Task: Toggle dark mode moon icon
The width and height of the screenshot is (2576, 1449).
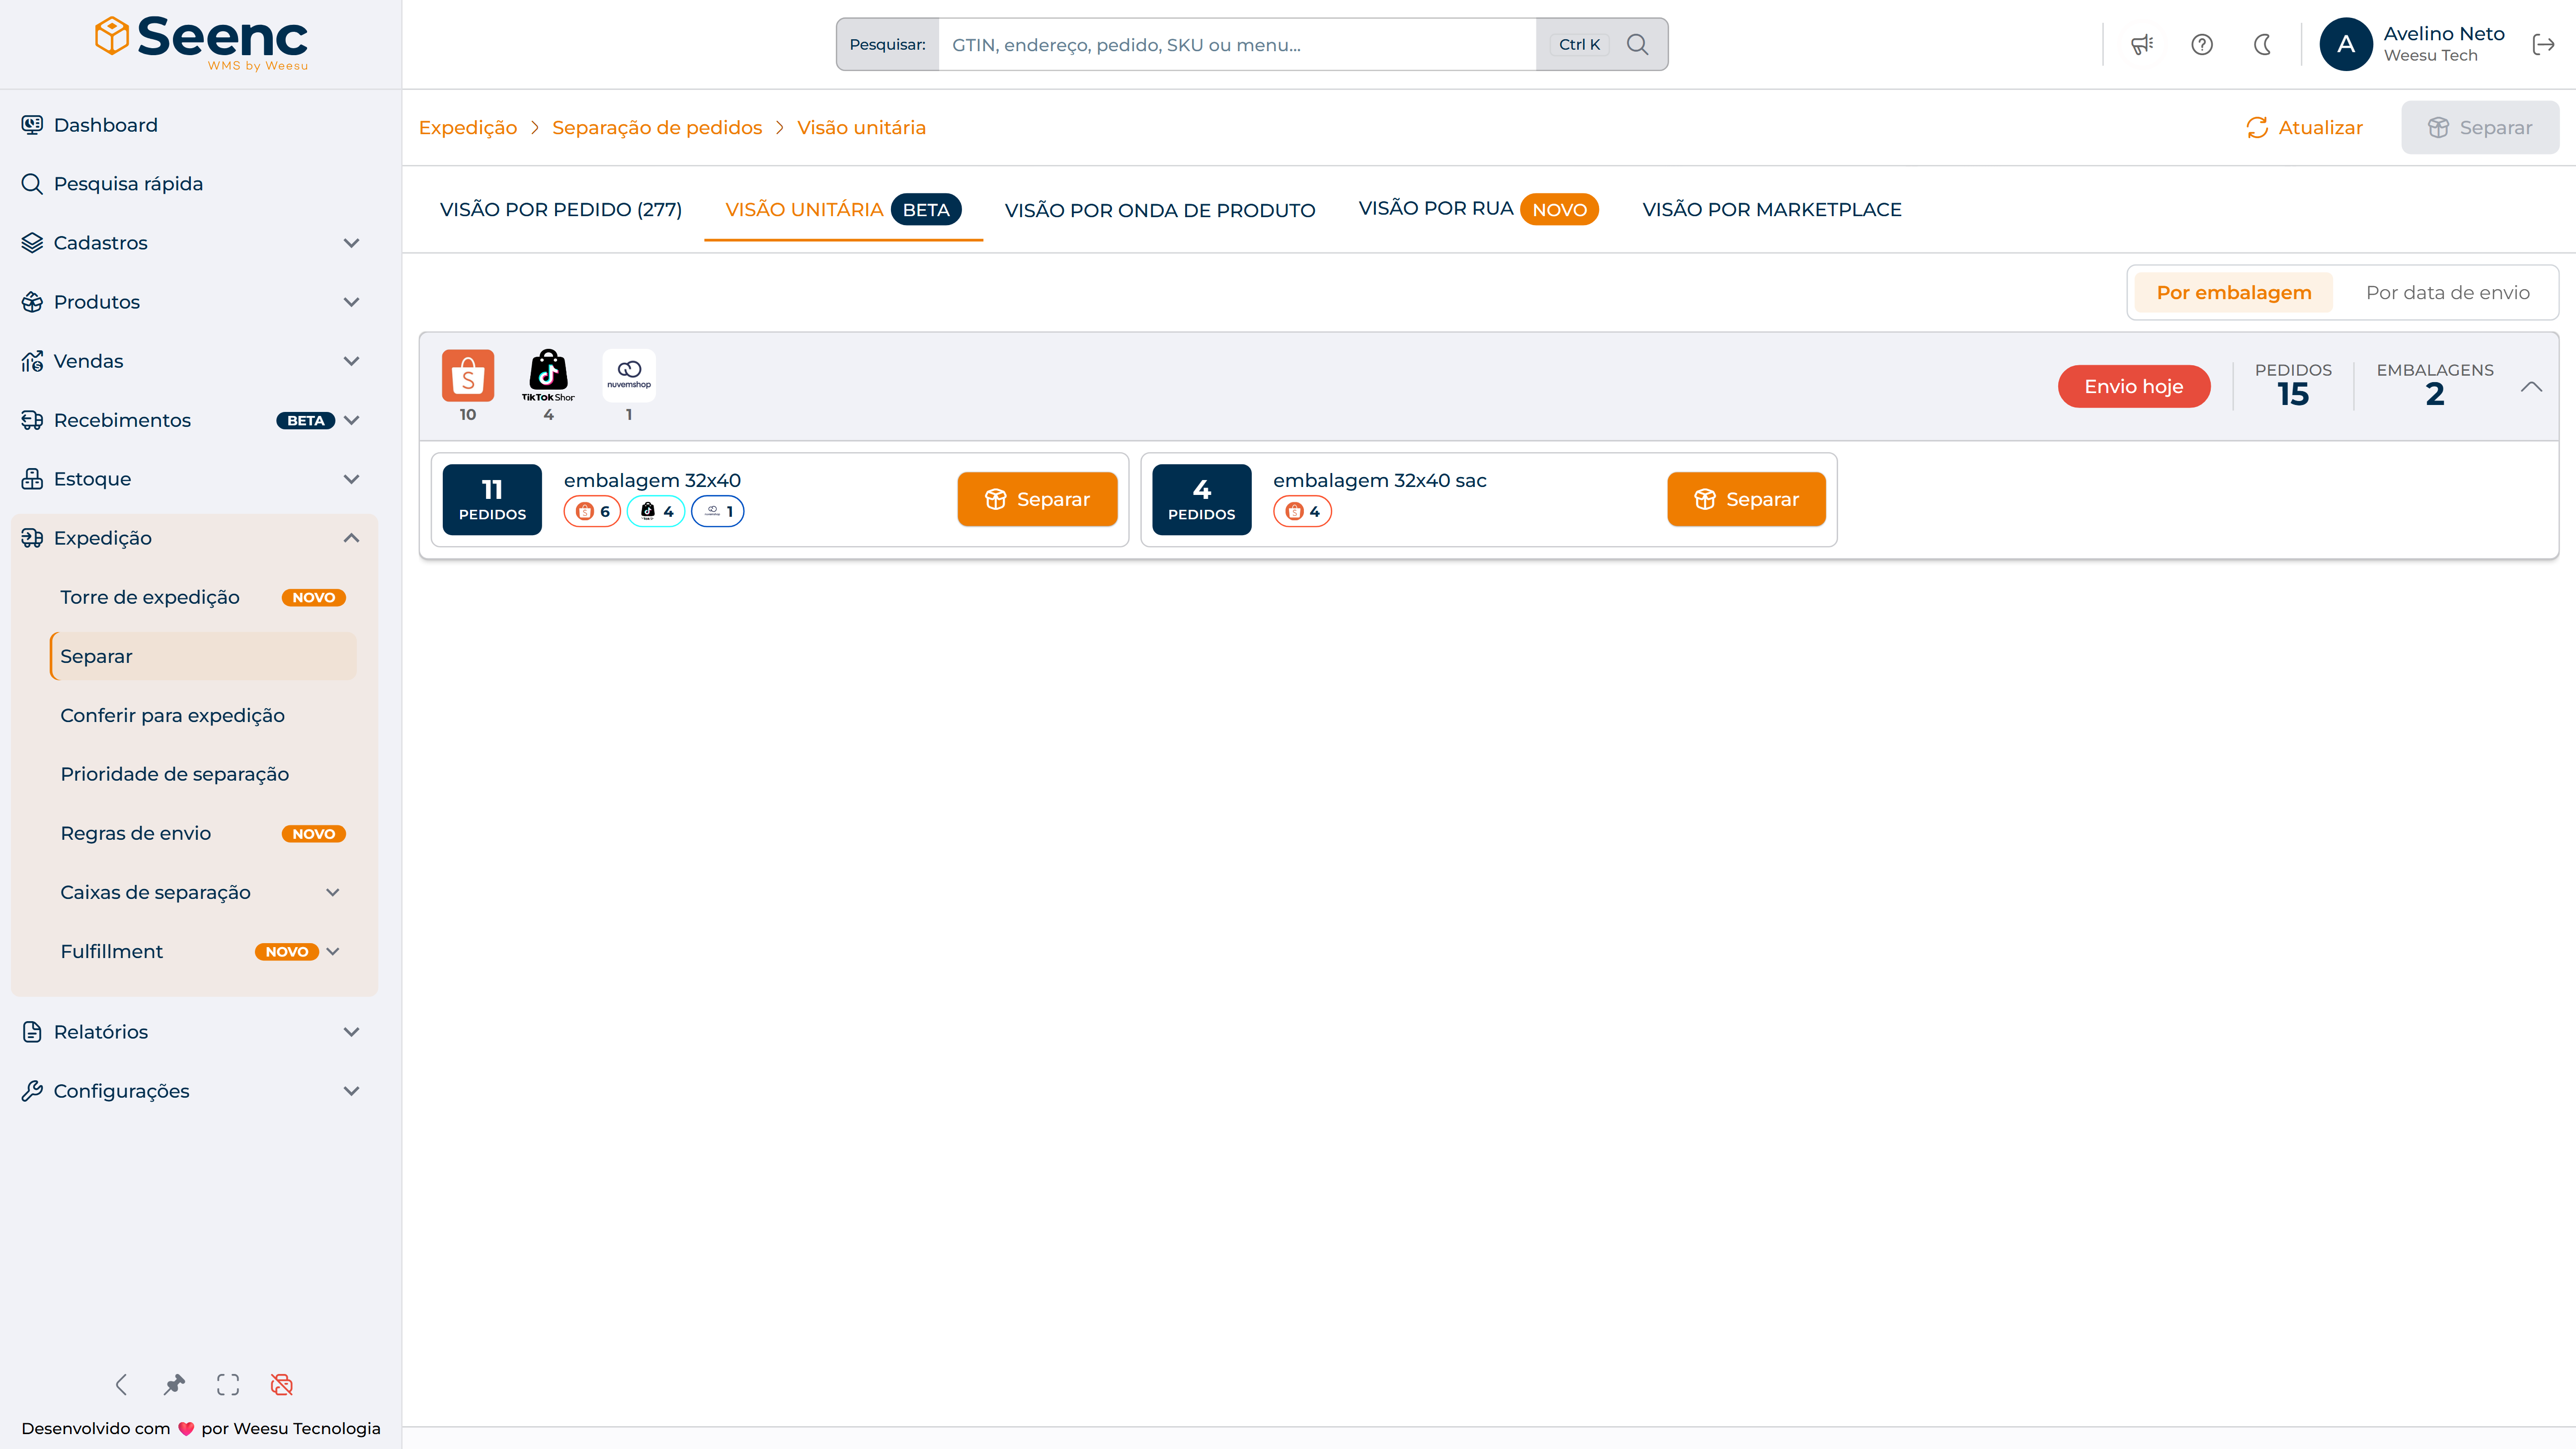Action: pos(2263,44)
